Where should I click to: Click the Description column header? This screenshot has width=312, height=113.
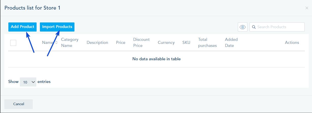97,43
